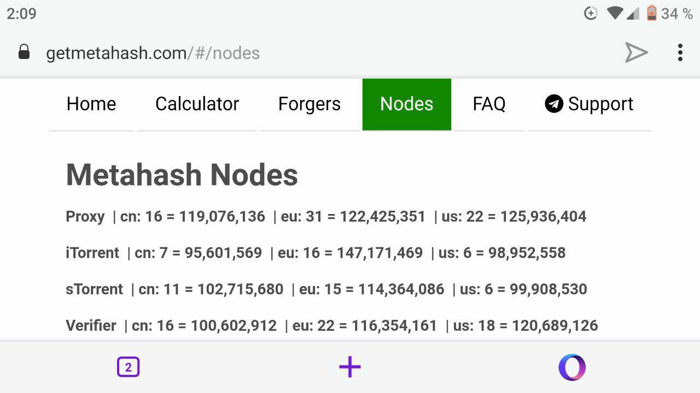
Task: Open the Support tab
Action: (x=589, y=104)
